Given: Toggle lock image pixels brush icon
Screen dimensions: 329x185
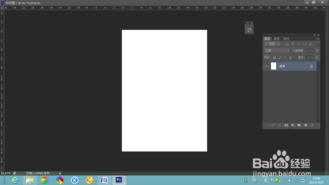Looking at the screenshot, I should tap(280, 58).
